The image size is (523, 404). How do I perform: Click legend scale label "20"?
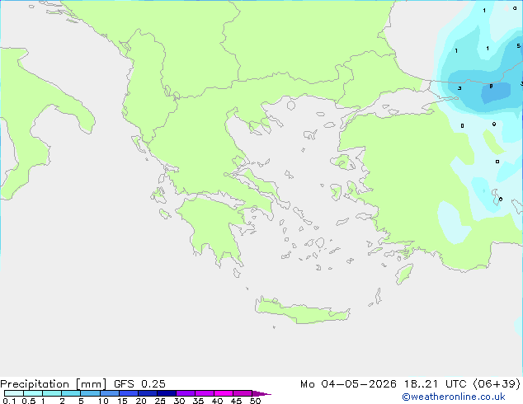[x=141, y=401]
